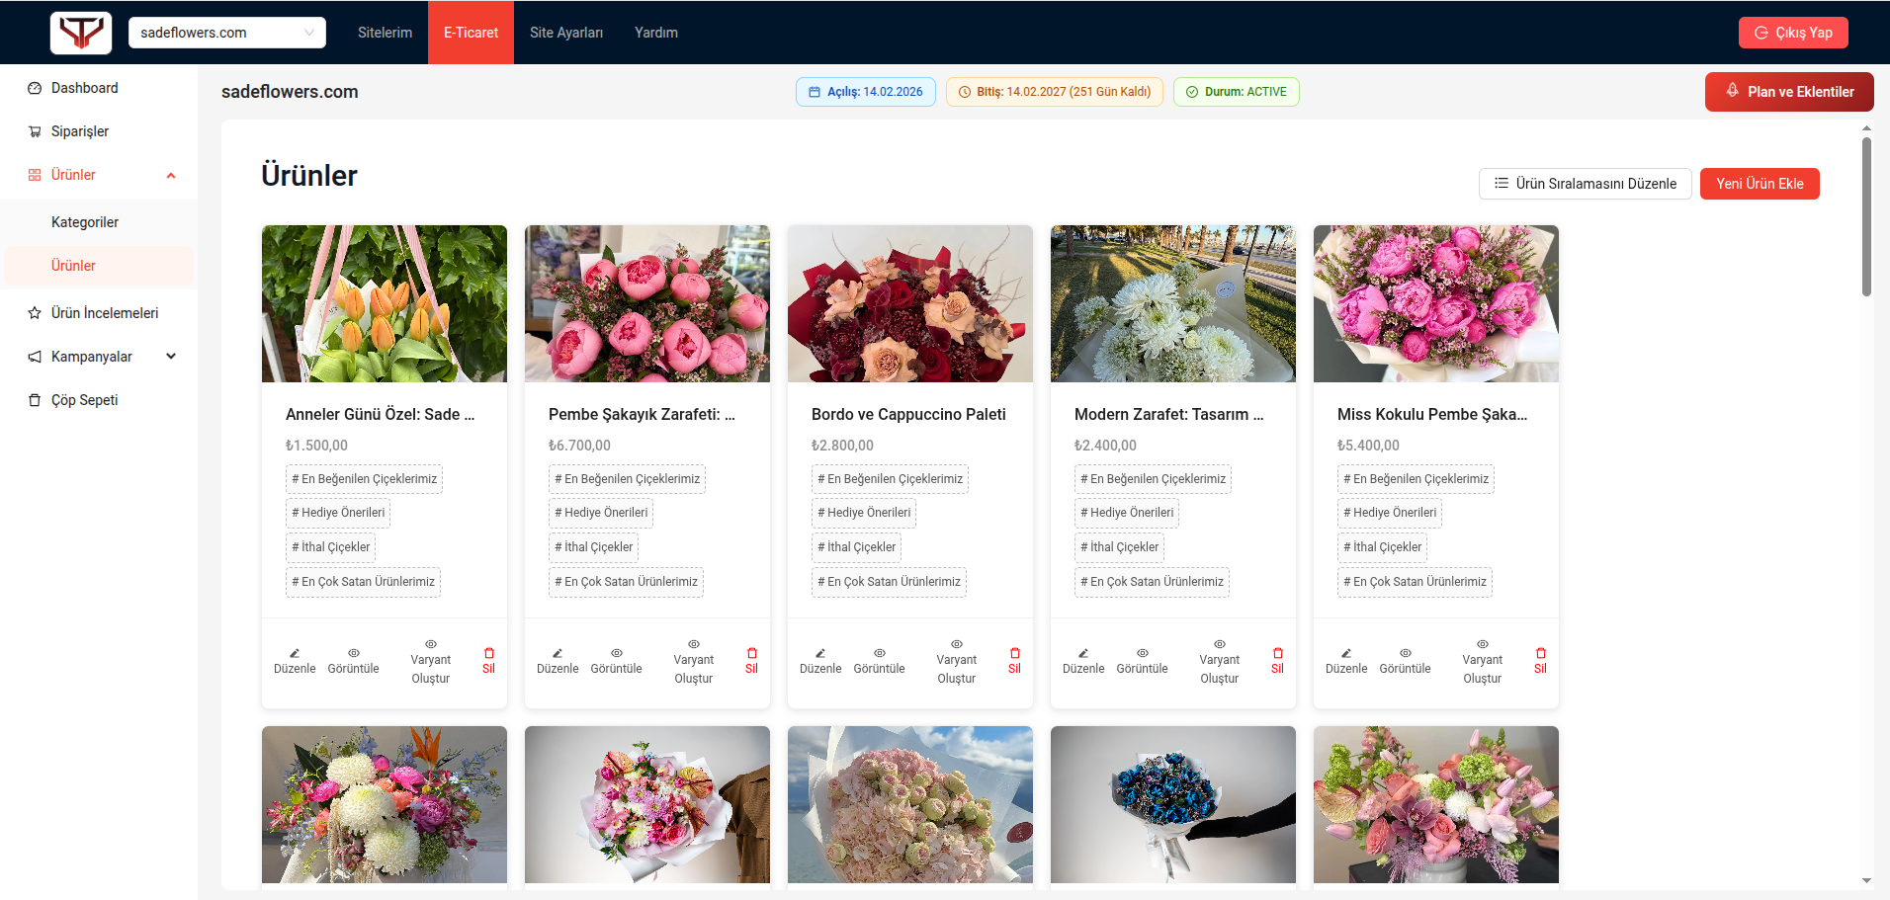Delete the Pembe Şakayık Zarafeti product
This screenshot has height=900, width=1890.
point(751,662)
